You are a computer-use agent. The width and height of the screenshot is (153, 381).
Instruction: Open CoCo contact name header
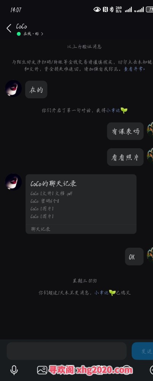pyautogui.click(x=22, y=26)
